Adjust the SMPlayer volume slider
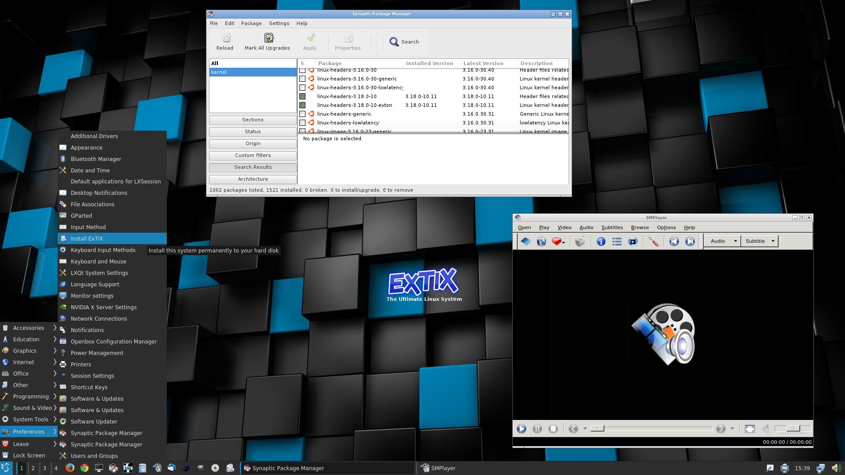 point(793,429)
